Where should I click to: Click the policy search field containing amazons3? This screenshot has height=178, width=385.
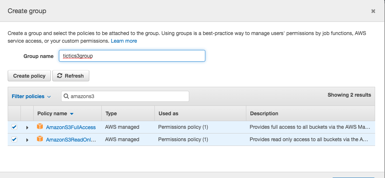(128, 96)
